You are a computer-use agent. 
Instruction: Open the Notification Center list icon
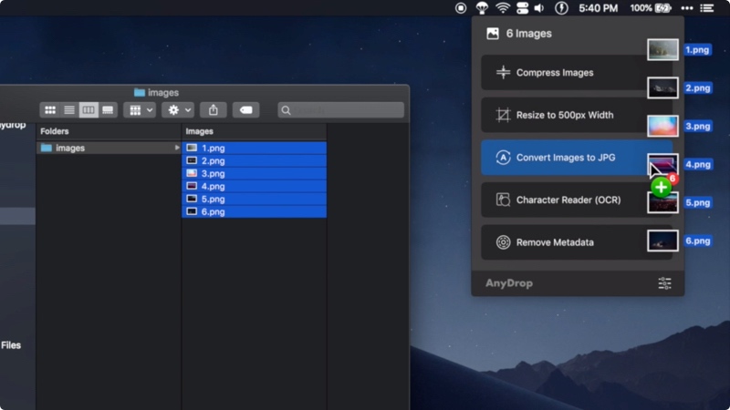pyautogui.click(x=707, y=8)
